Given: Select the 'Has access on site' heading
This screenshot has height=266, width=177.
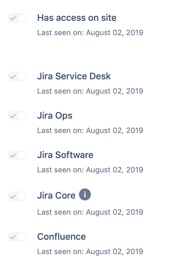Looking at the screenshot, I should pyautogui.click(x=77, y=18).
